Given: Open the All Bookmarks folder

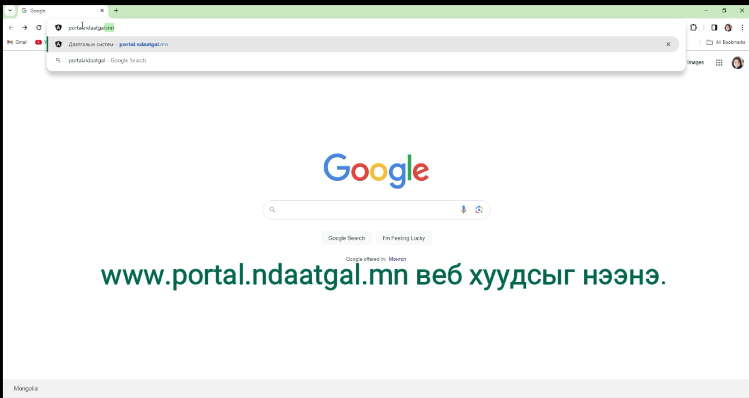Looking at the screenshot, I should point(726,42).
